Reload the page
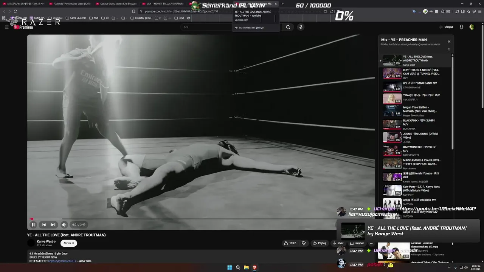484x272 pixels. click(16, 11)
